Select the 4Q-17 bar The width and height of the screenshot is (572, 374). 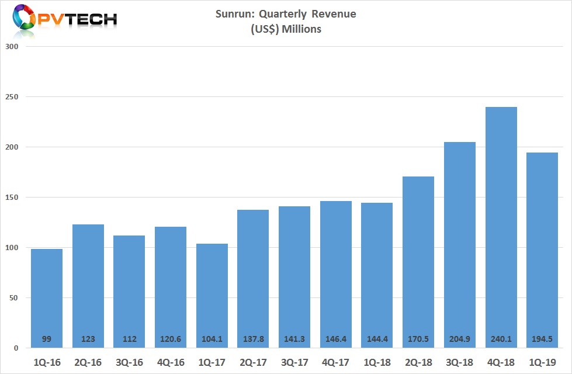pyautogui.click(x=336, y=275)
